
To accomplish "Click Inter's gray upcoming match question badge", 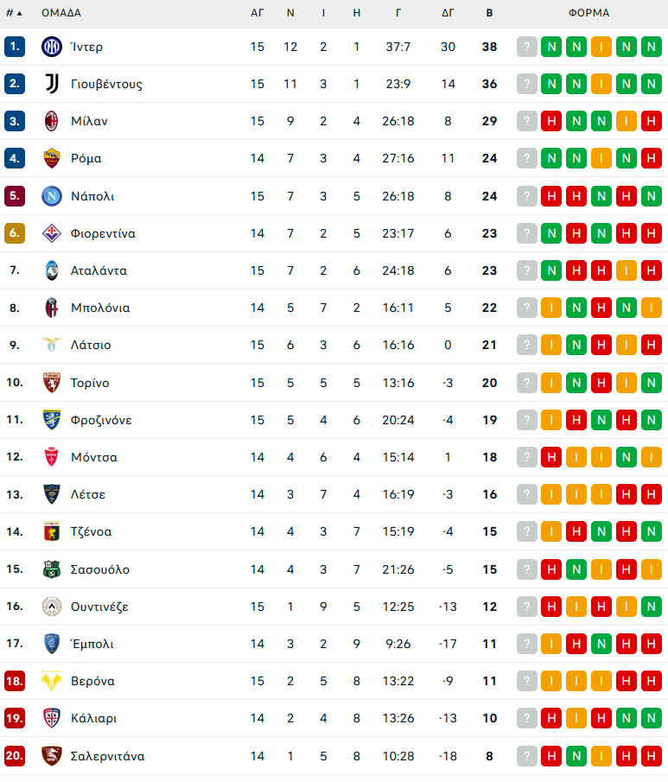I will 527,47.
